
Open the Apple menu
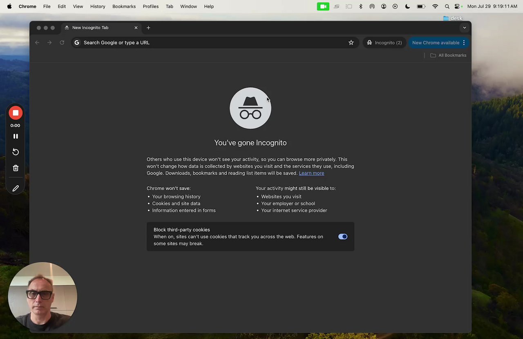coord(9,6)
